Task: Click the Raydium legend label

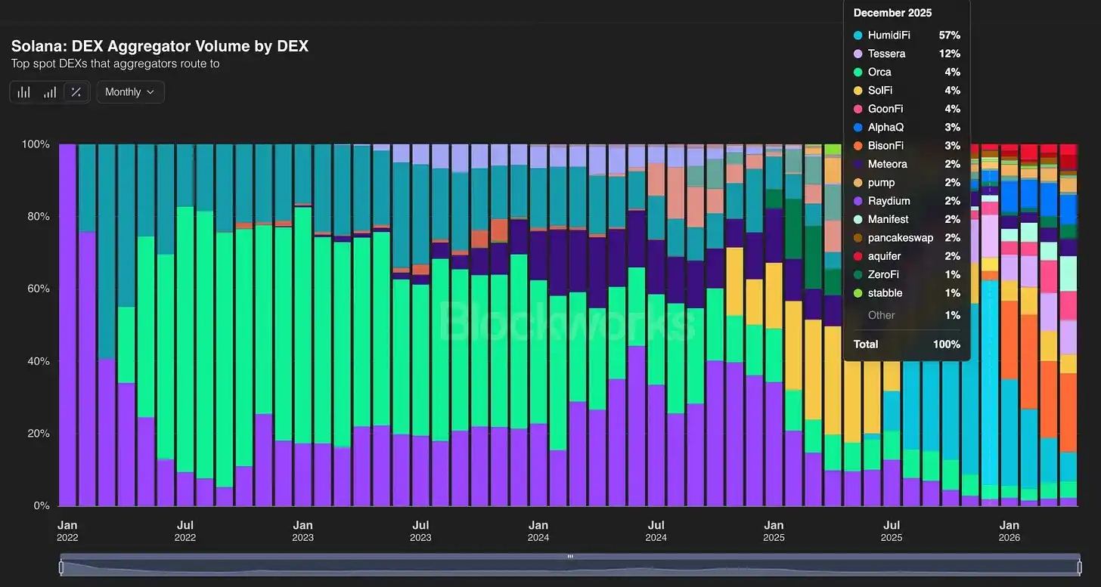Action: (889, 201)
